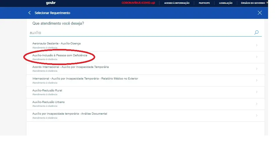This screenshot has height=150, width=278.
Task: Select the Auxílio-Reclusão Rural service
Action: click(x=47, y=91)
